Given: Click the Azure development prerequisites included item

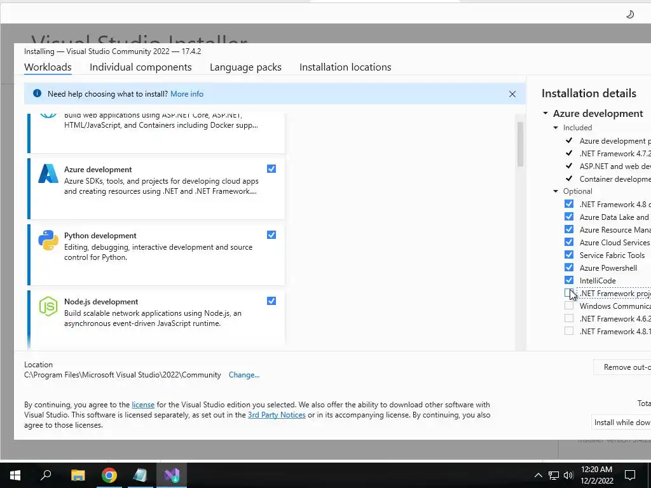Looking at the screenshot, I should (x=615, y=140).
